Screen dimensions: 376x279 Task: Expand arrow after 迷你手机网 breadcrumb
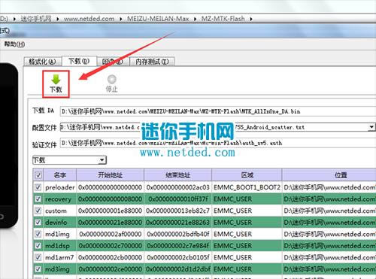[x=57, y=19]
